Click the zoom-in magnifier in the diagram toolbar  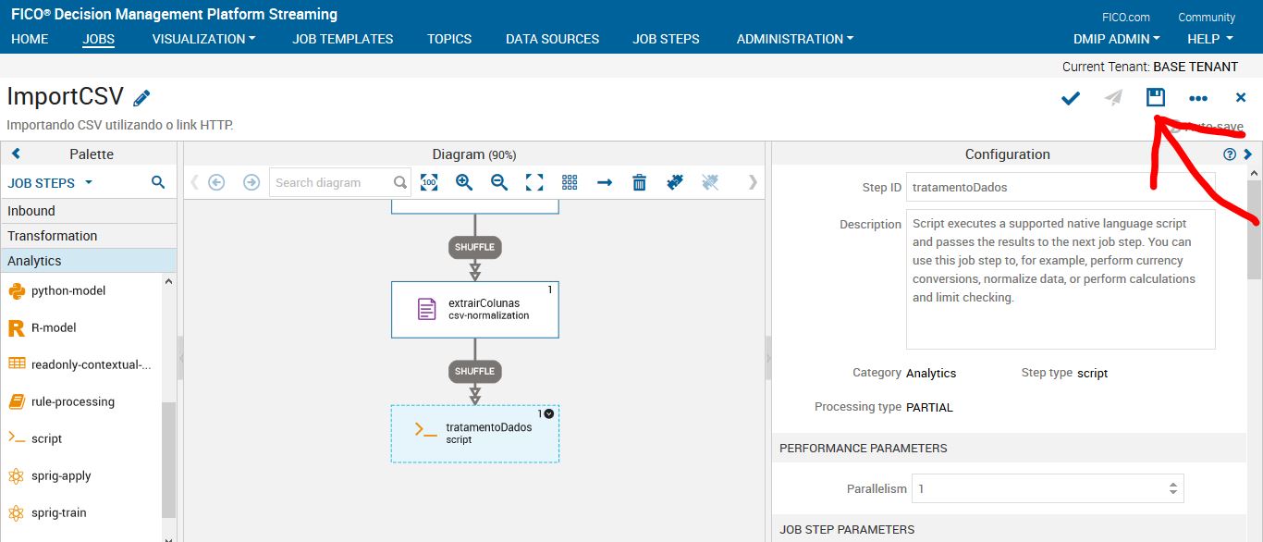463,182
